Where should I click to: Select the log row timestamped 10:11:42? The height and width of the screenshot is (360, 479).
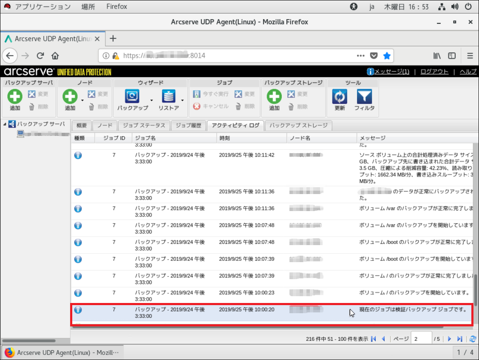pyautogui.click(x=272, y=168)
